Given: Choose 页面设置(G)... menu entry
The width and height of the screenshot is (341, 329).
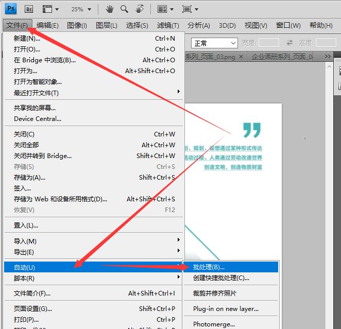Looking at the screenshot, I should tap(94, 308).
